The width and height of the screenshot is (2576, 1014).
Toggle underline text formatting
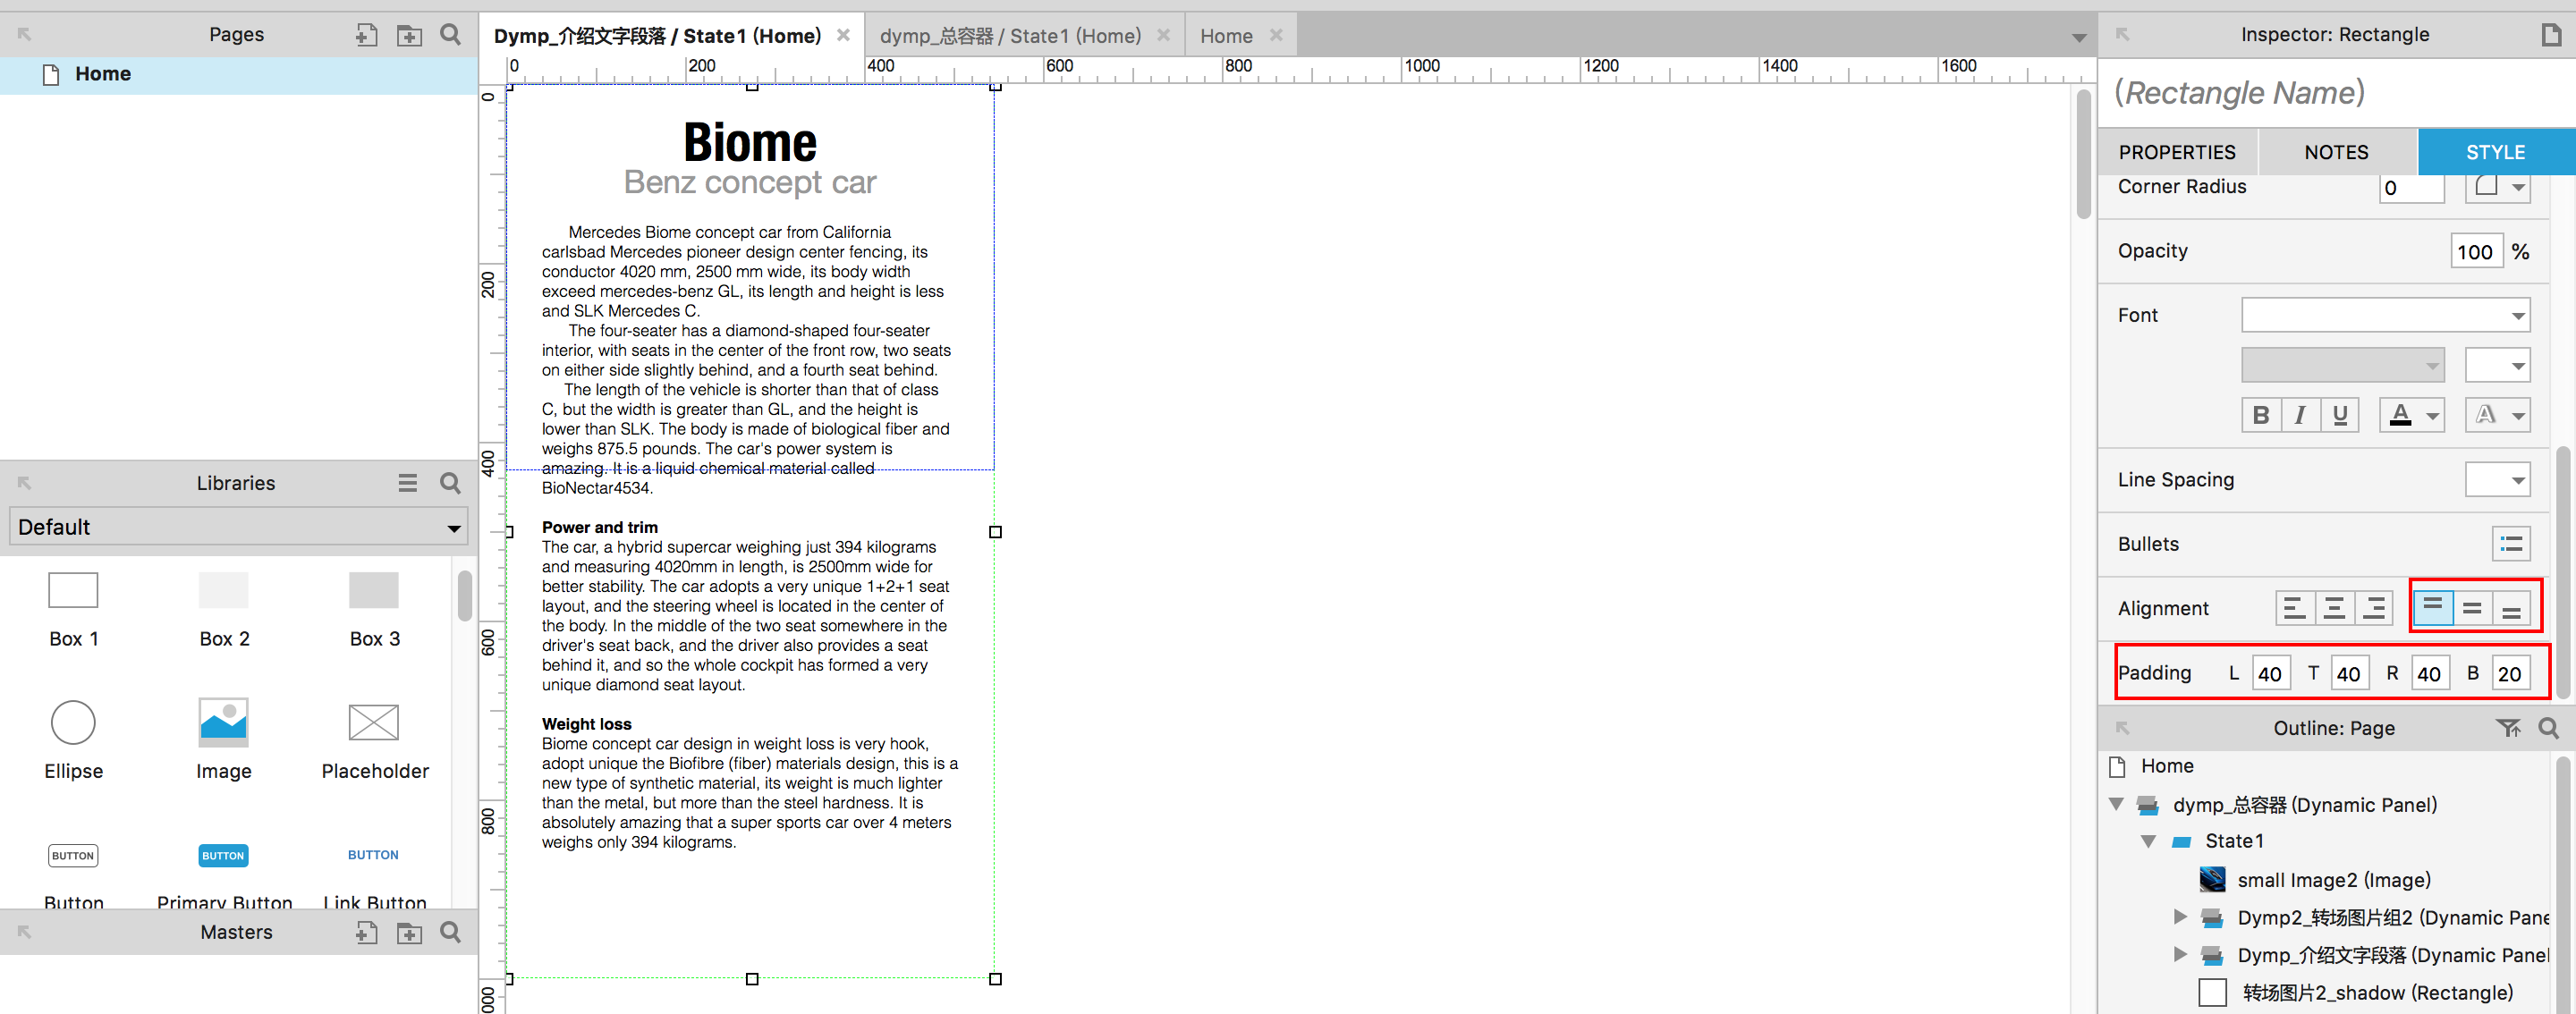(2339, 415)
